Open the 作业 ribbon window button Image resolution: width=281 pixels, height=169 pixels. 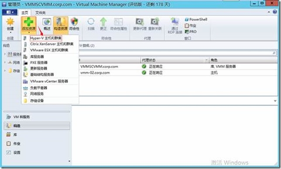point(190,26)
